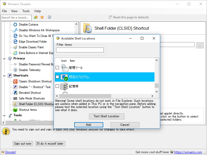
Task: Check the 管理ツール checkbox
Action: (x=57, y=67)
